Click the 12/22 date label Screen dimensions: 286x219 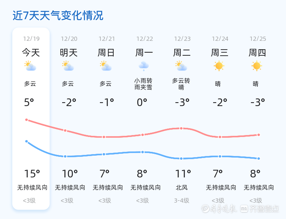(x=145, y=39)
